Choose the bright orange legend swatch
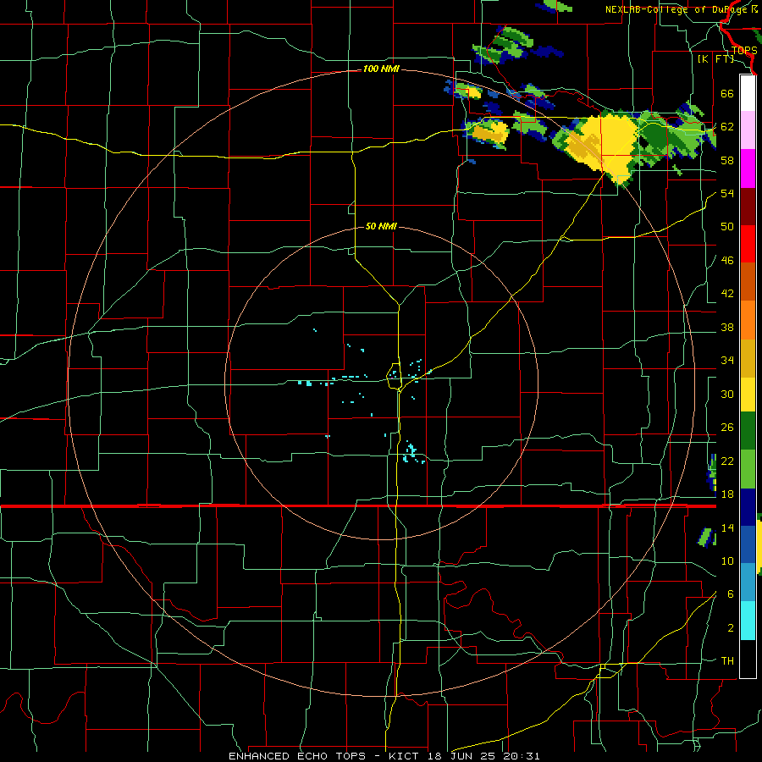The height and width of the screenshot is (762, 762). 748,320
